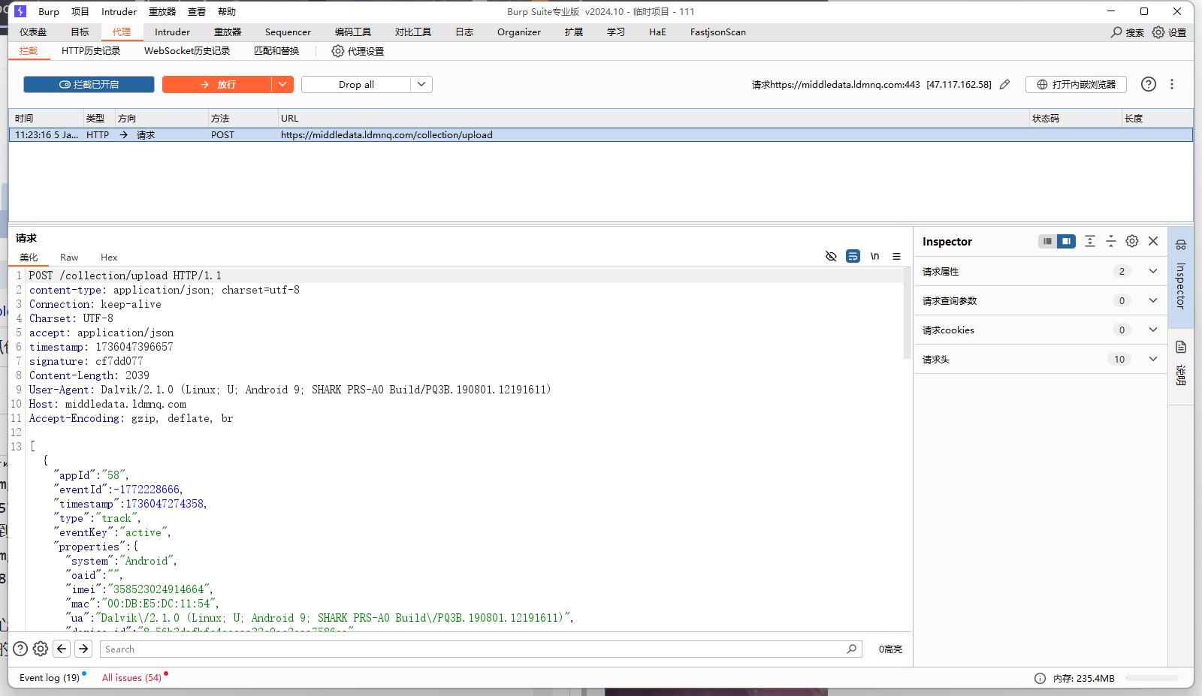1202x696 pixels.
Task: Open Event log (19)
Action: tap(50, 678)
